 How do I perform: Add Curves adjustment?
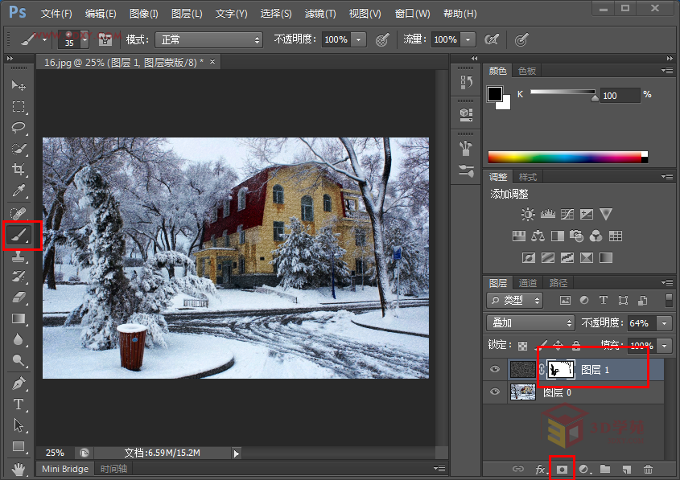tap(567, 214)
